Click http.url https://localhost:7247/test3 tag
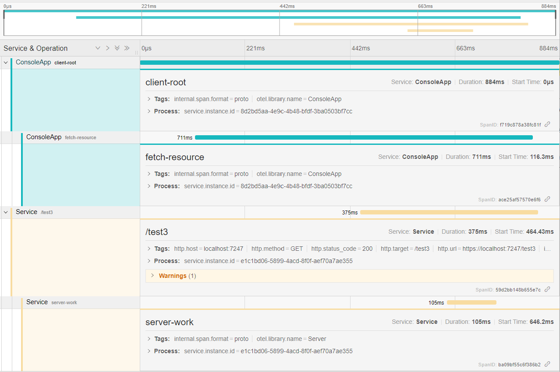This screenshot has width=560, height=372. (x=486, y=249)
